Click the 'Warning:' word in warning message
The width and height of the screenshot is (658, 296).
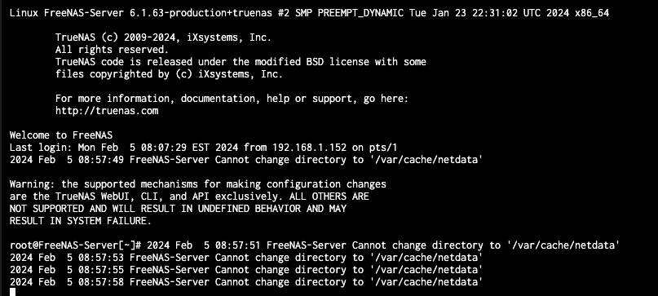[x=33, y=184]
